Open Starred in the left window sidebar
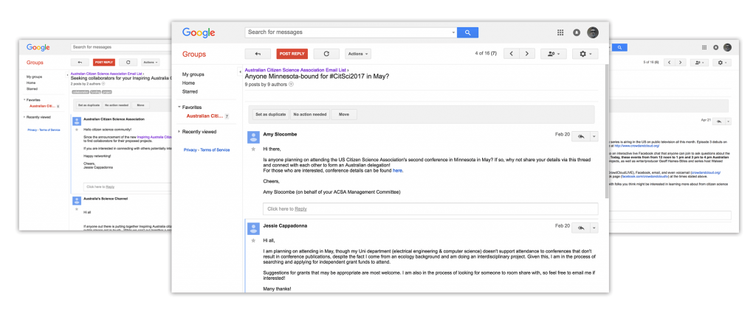 32,89
